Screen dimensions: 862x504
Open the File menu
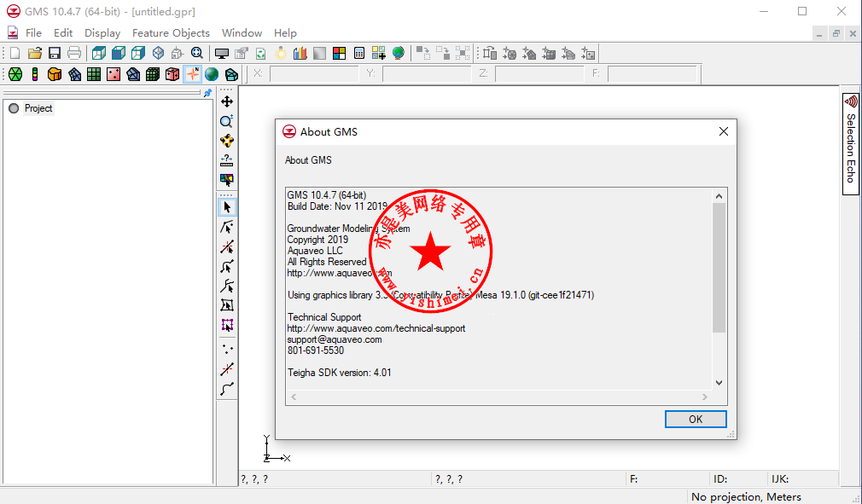point(33,33)
